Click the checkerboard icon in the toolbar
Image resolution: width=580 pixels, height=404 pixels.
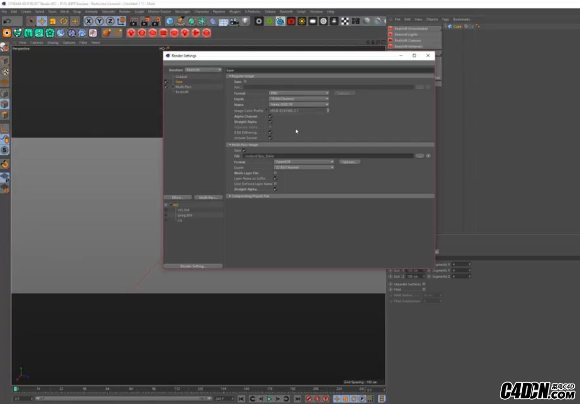click(345, 21)
